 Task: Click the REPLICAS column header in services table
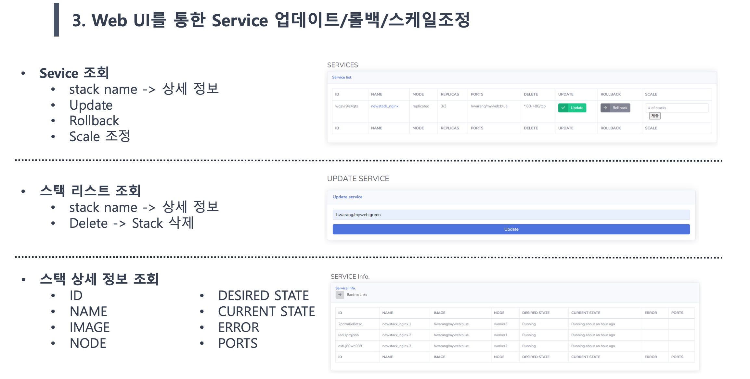(450, 94)
